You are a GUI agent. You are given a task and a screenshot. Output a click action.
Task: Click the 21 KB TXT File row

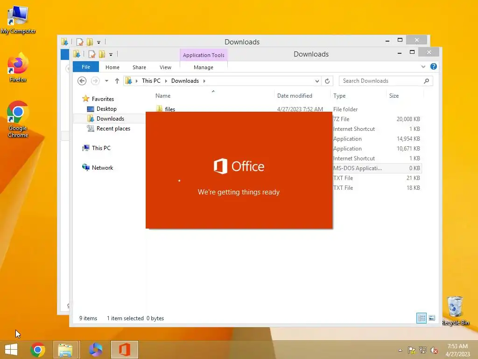(377, 178)
